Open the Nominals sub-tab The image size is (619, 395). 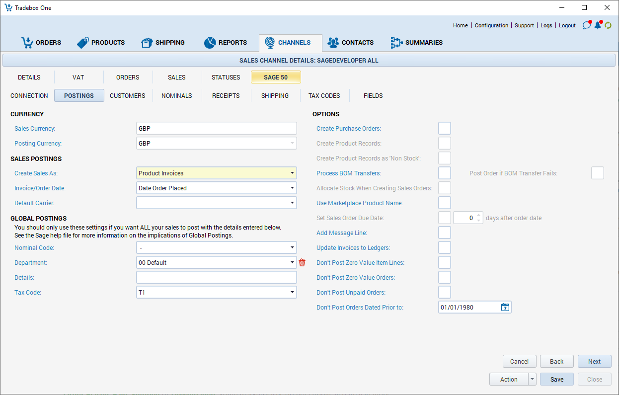(x=177, y=95)
